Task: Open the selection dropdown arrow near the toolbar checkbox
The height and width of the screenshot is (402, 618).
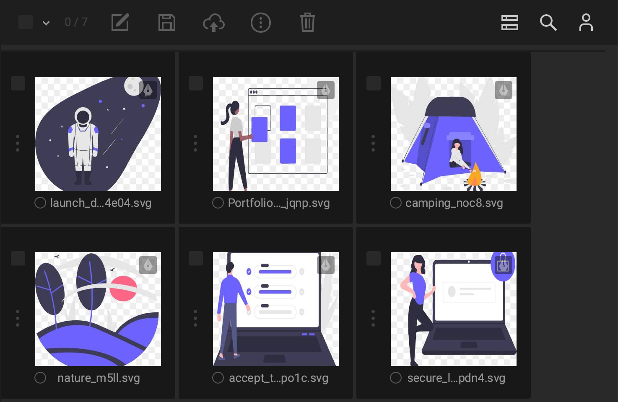Action: [46, 23]
